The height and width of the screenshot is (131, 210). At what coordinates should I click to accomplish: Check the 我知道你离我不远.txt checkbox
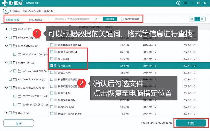pos(52,114)
